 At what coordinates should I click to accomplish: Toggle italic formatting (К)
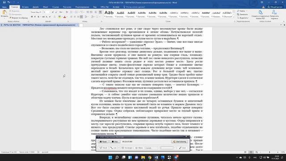point(35,17)
